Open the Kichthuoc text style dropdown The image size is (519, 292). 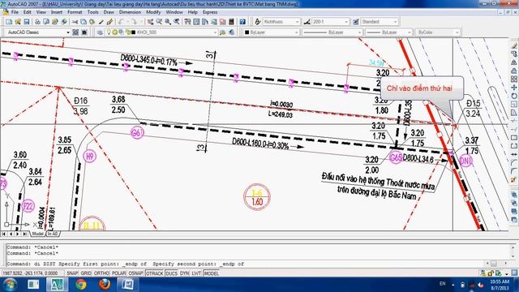point(297,22)
